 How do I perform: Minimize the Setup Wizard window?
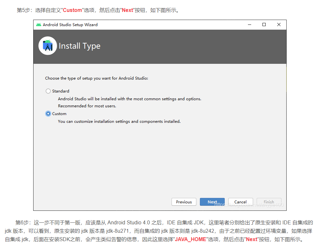click(250, 25)
